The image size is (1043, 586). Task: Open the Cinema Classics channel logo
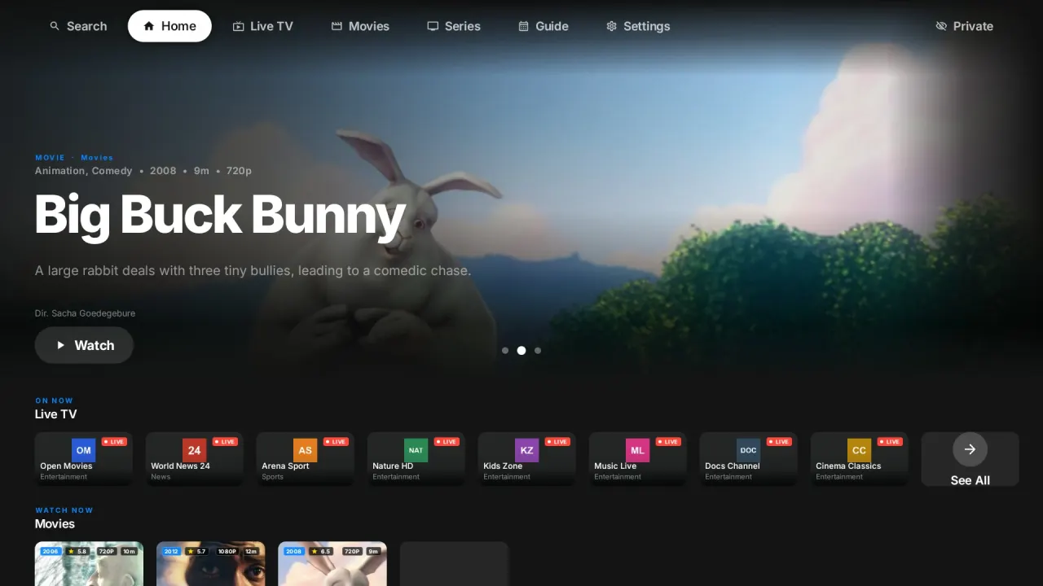pyautogui.click(x=859, y=450)
